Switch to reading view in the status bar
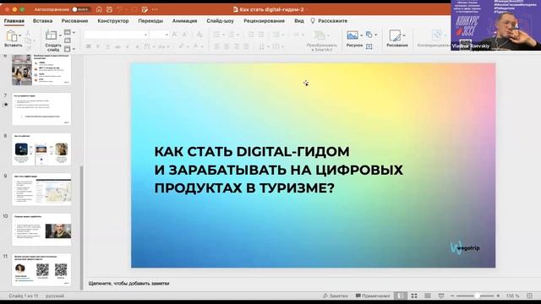This screenshot has width=541, height=304. coord(428,296)
